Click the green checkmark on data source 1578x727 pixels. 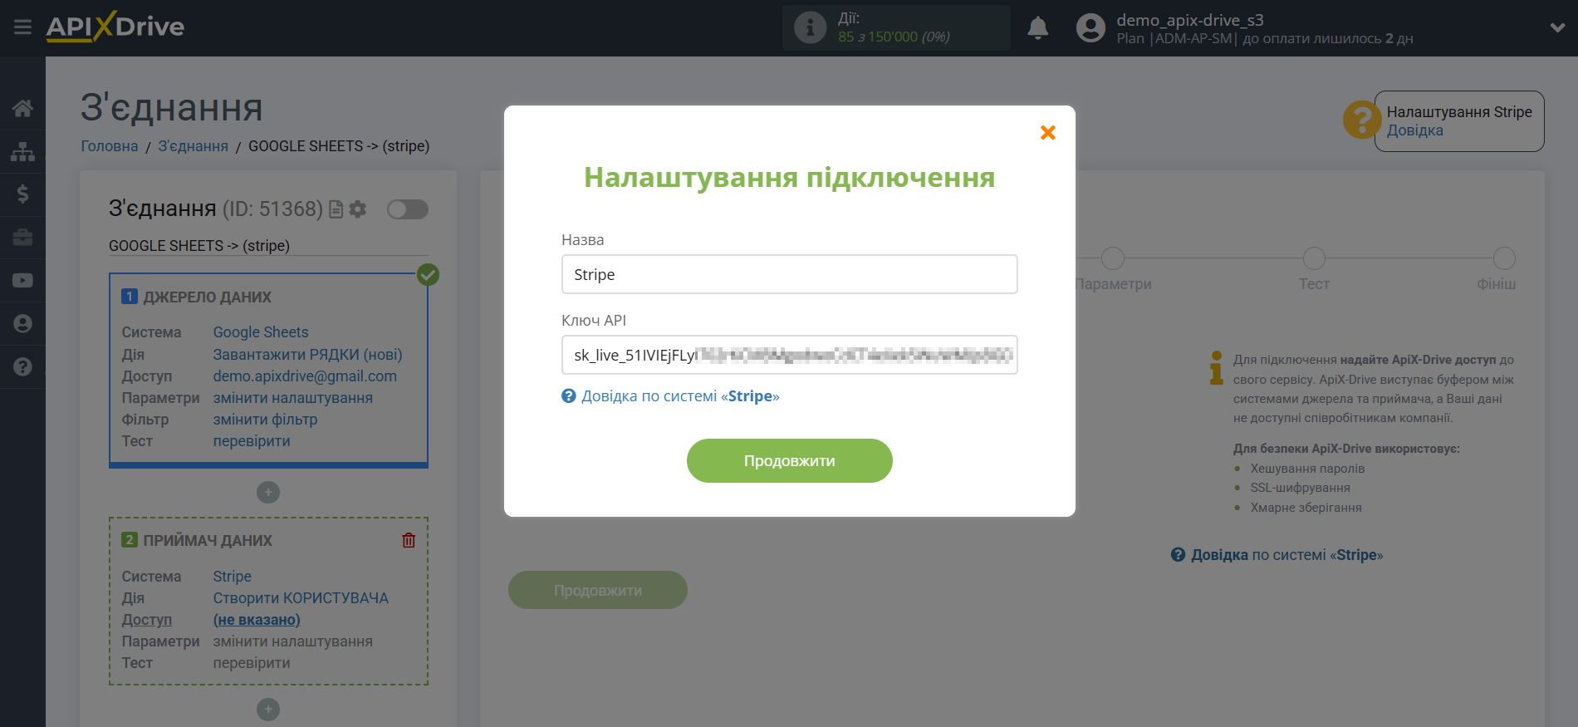click(428, 274)
